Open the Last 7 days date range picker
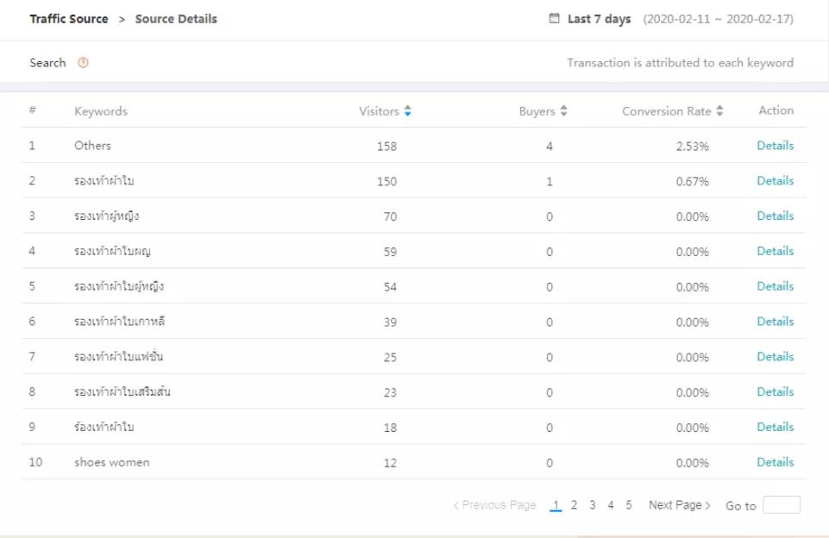829x538 pixels. click(x=599, y=19)
